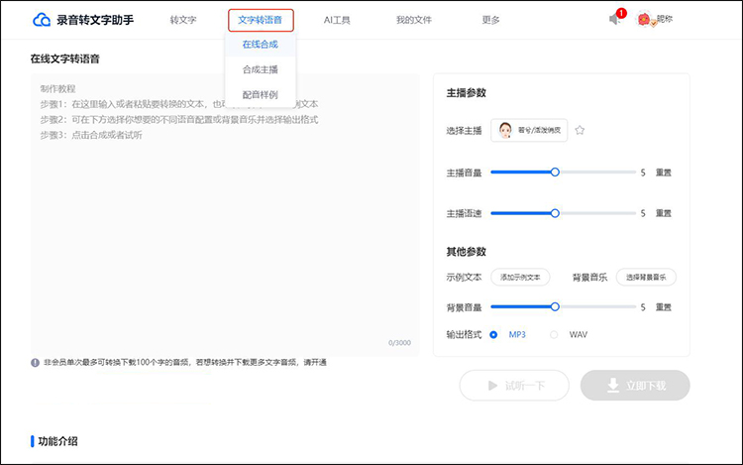Click the 其他参数 section title

(467, 252)
